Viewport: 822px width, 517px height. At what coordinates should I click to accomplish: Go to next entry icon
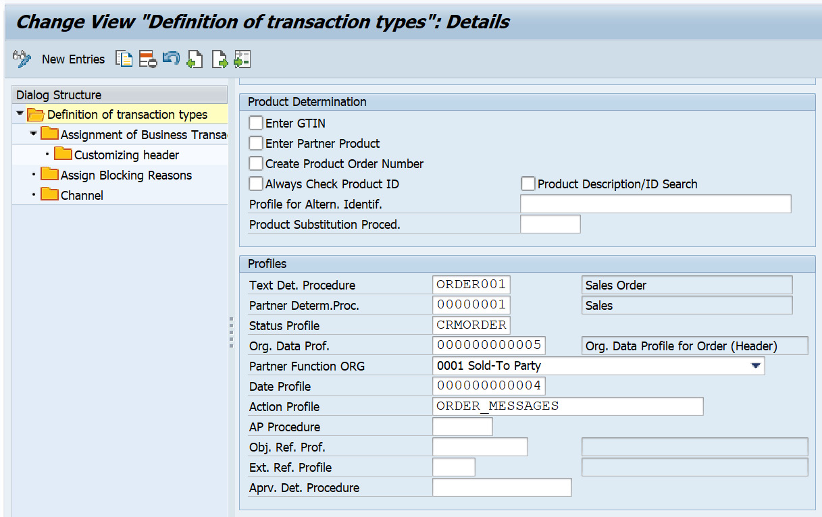point(220,59)
